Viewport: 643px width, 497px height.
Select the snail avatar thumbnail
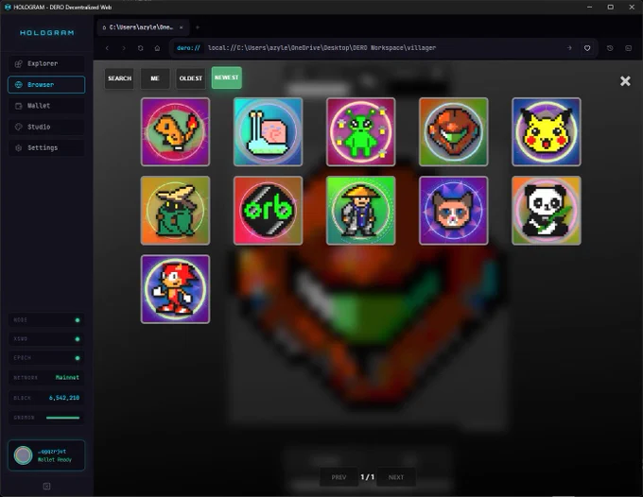[268, 132]
